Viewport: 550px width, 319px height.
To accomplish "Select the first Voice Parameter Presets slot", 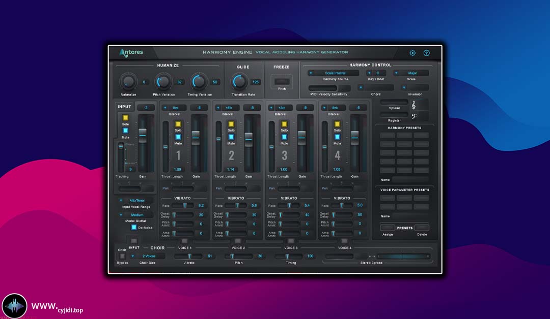I will tap(387, 198).
